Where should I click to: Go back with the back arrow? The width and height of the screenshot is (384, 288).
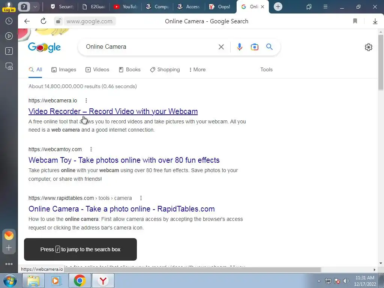point(27,21)
